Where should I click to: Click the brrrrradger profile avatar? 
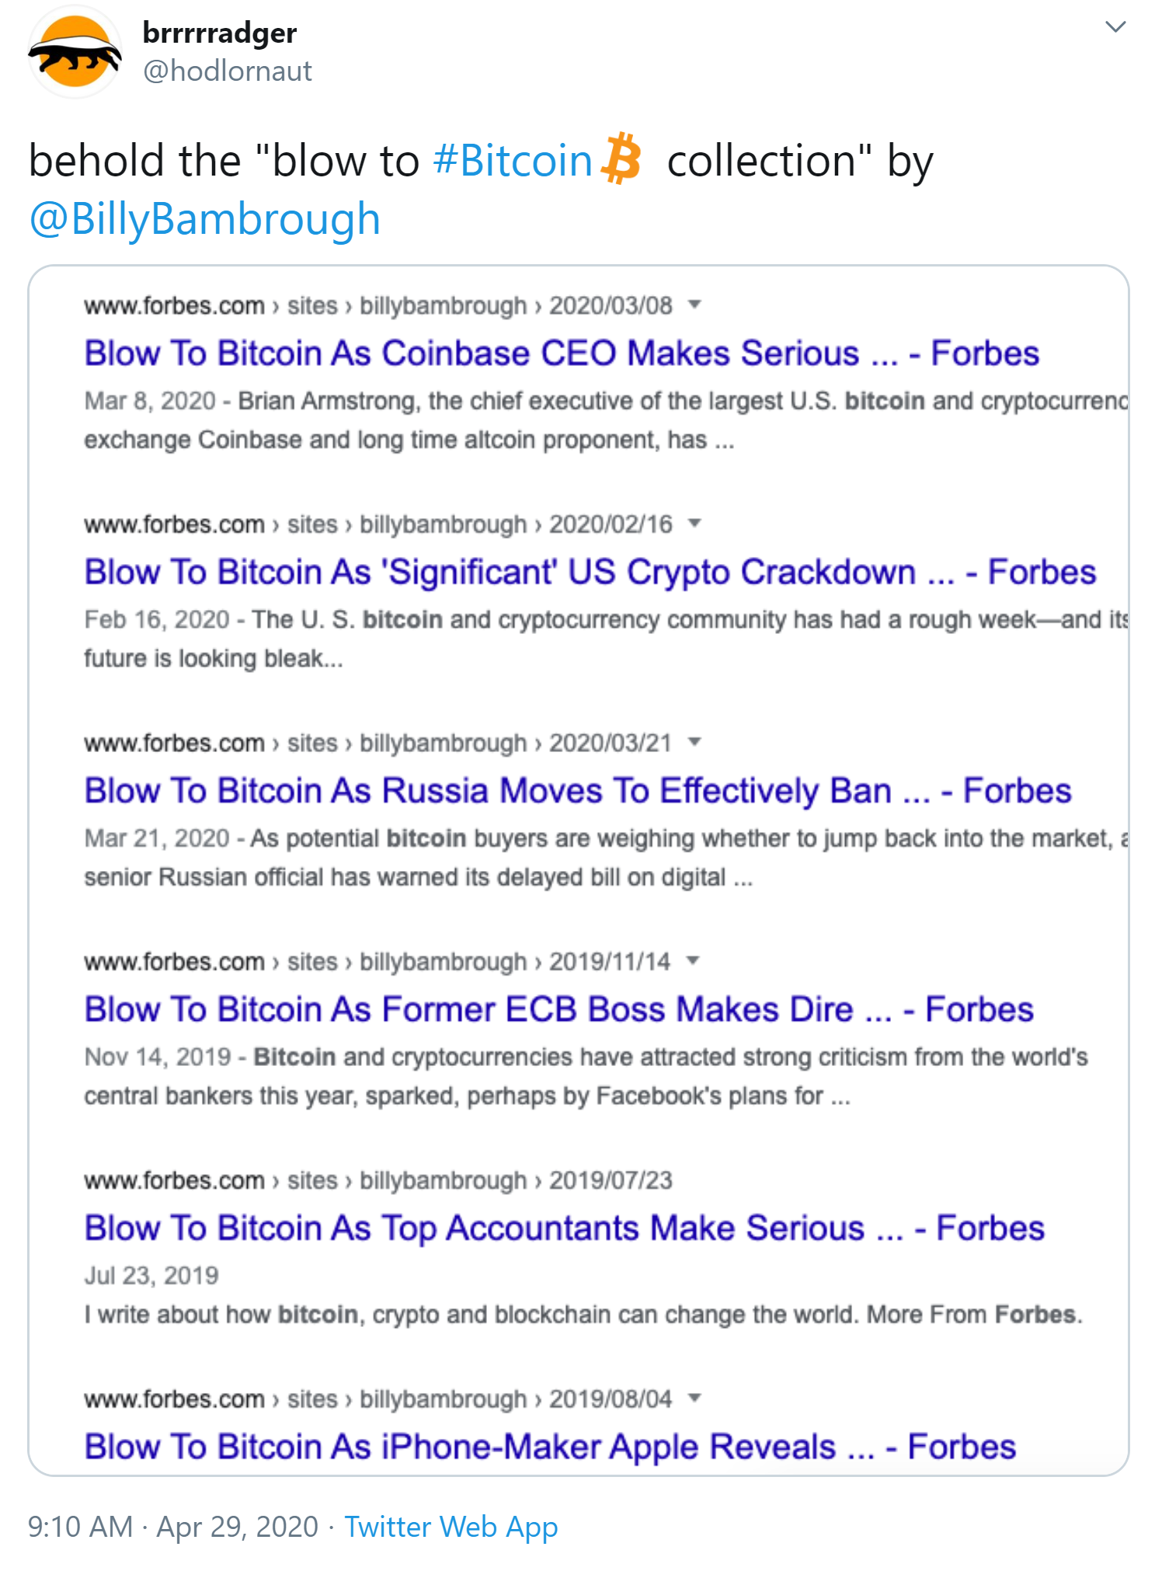click(x=74, y=51)
